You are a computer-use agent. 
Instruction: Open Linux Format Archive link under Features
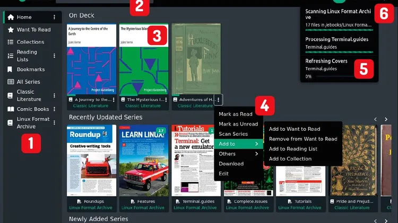143,208
